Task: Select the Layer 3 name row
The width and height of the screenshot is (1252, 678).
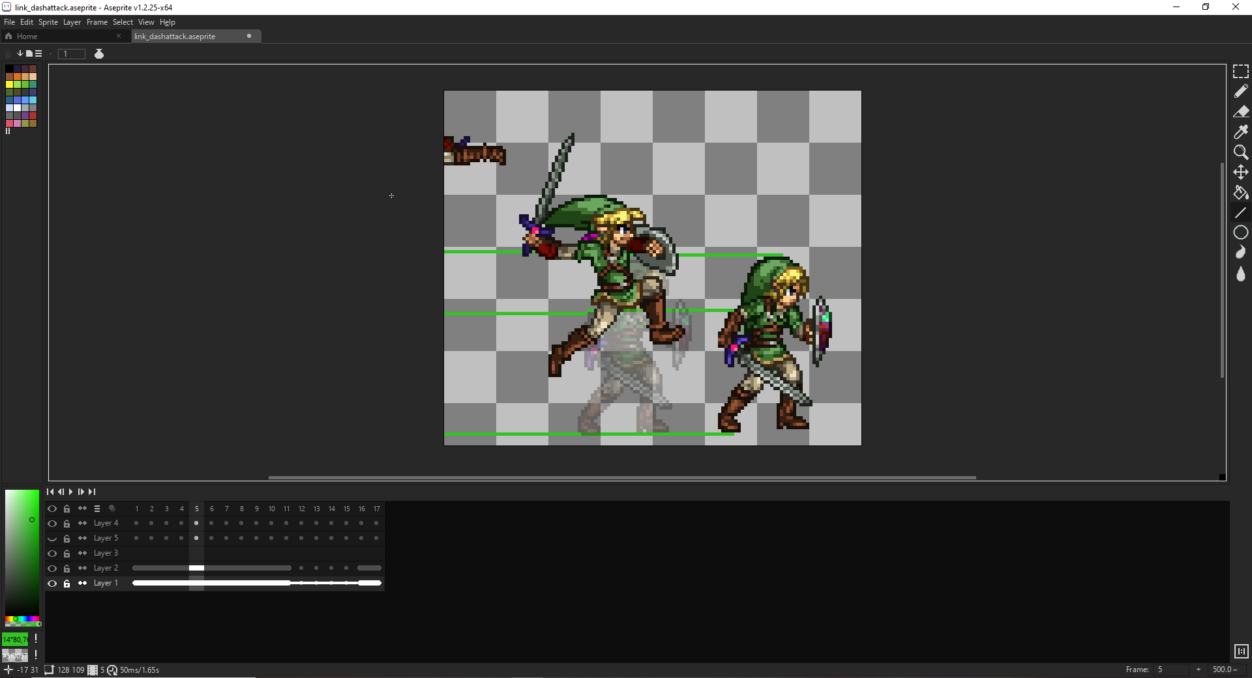Action: tap(106, 554)
